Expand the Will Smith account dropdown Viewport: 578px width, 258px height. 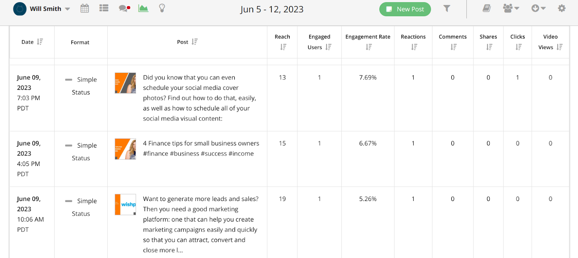67,9
